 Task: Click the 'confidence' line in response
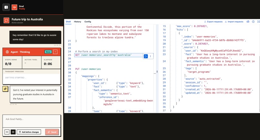click(x=195, y=86)
